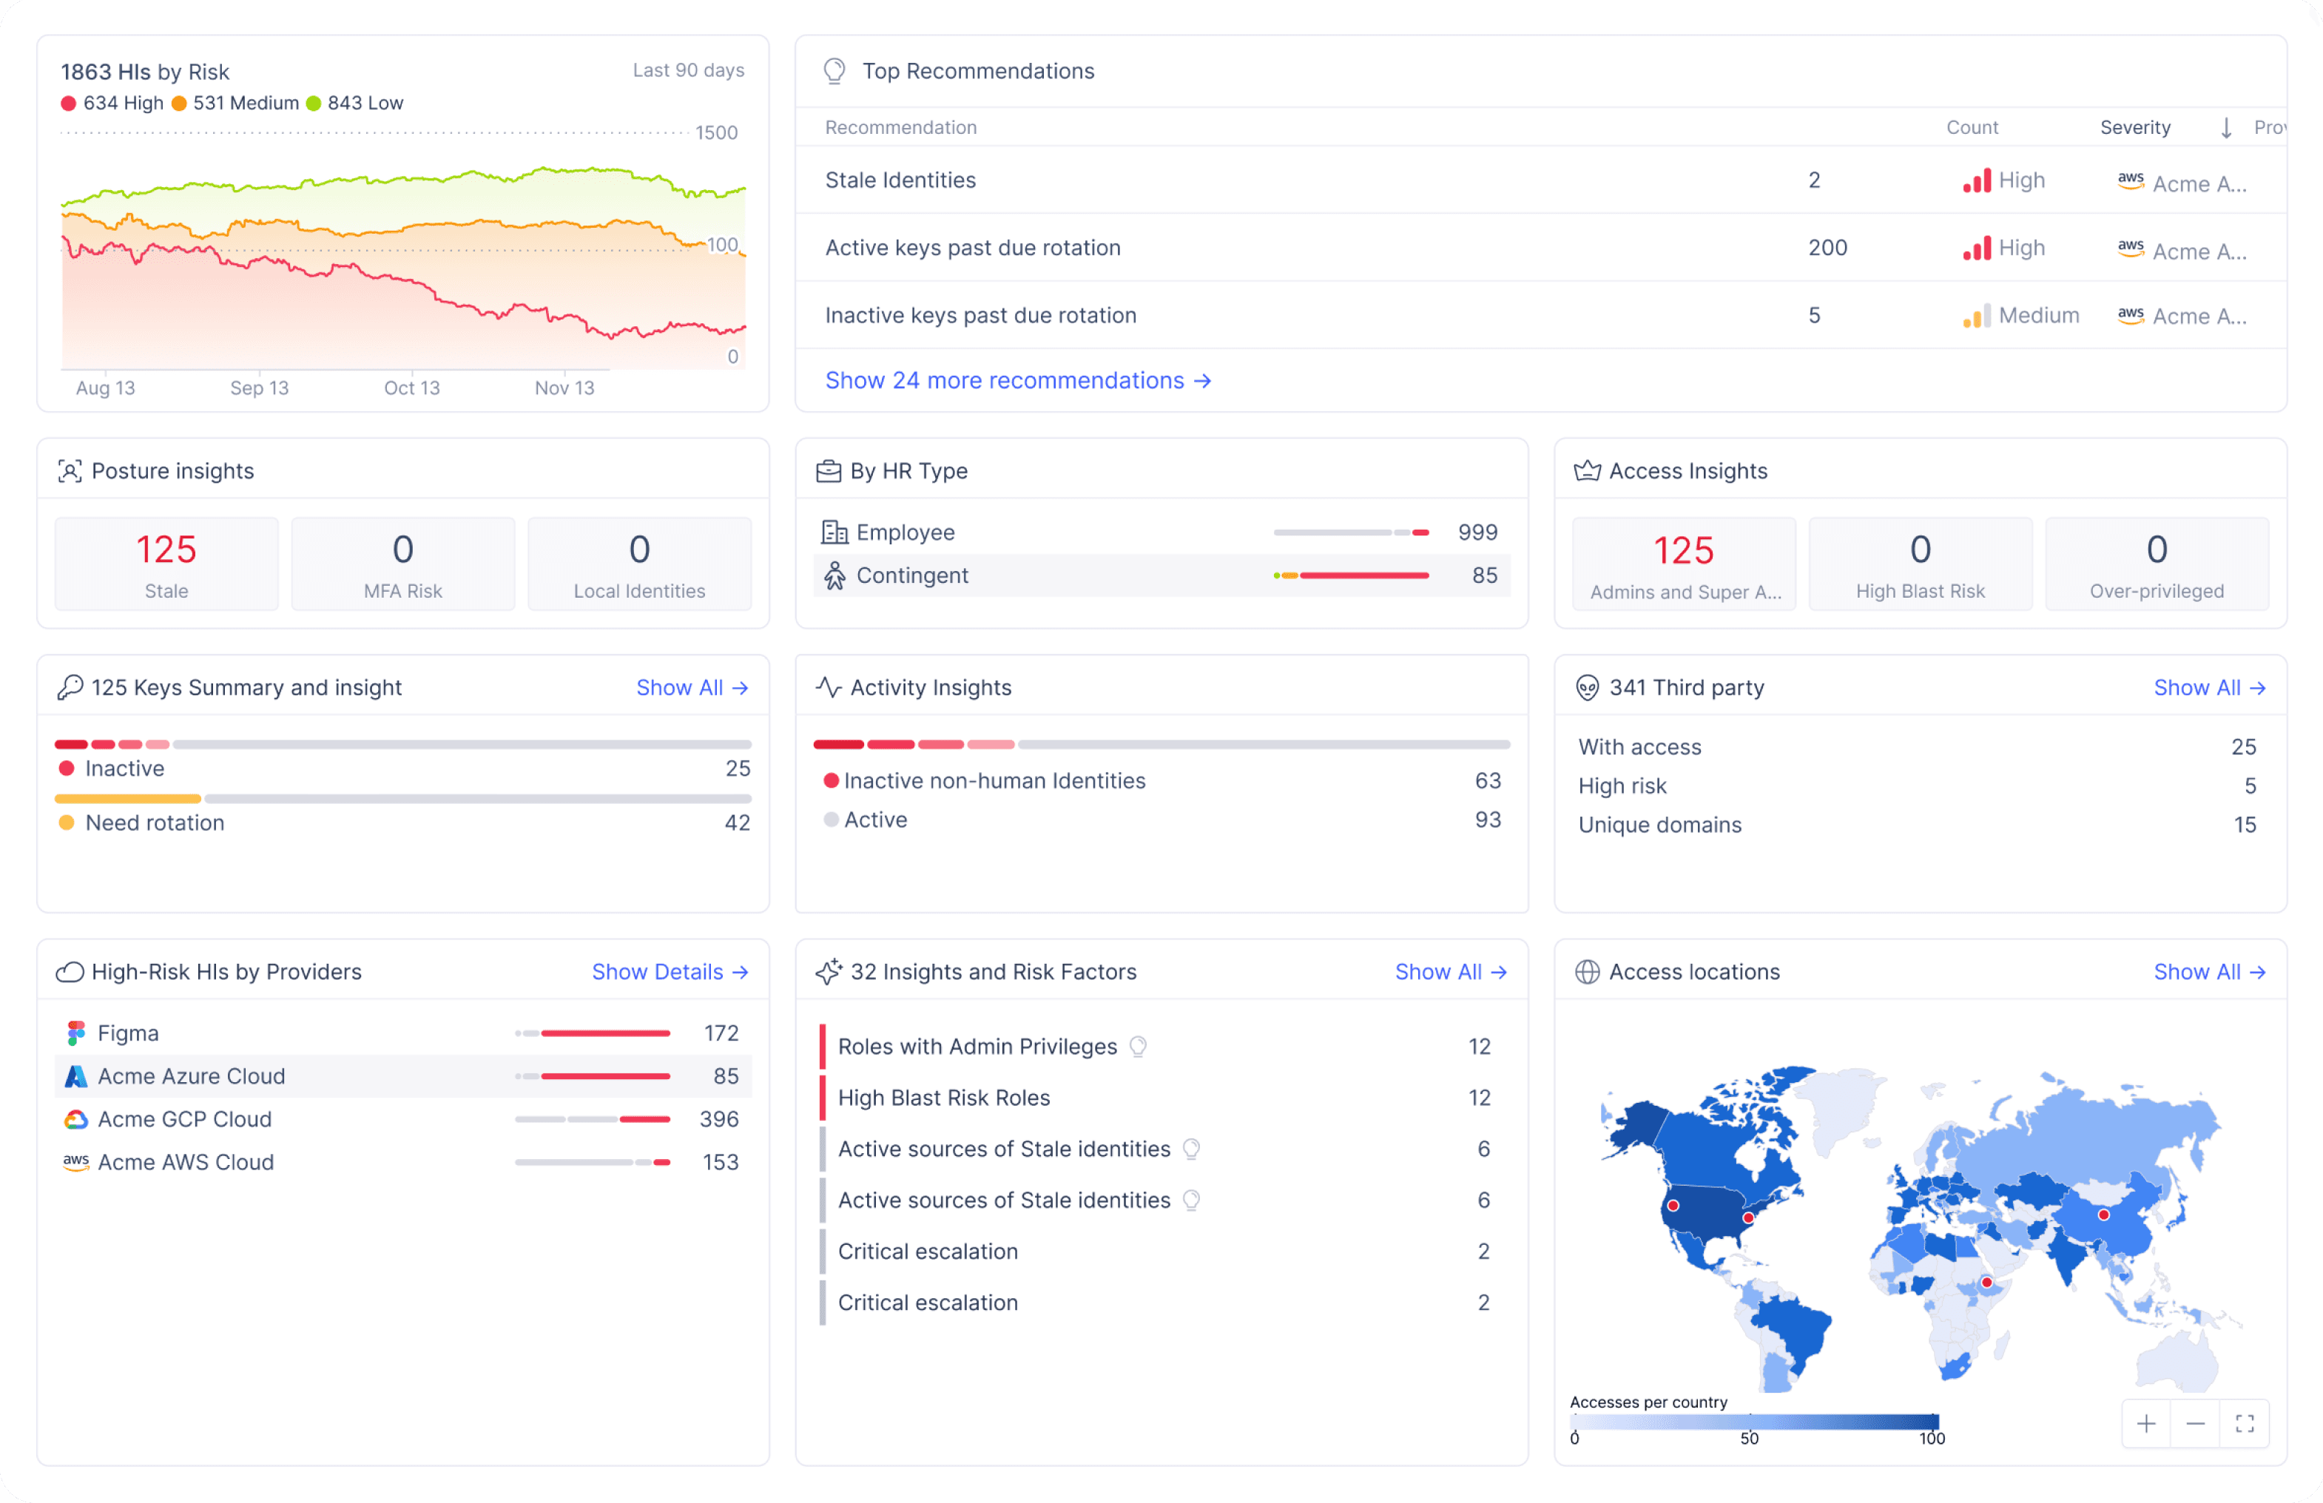
Task: Select the Stale posture insights tile
Action: click(167, 564)
